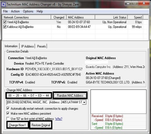Viewport: 151px width, 134px height.
Task: Open the Help menu
Action: pos(40,11)
